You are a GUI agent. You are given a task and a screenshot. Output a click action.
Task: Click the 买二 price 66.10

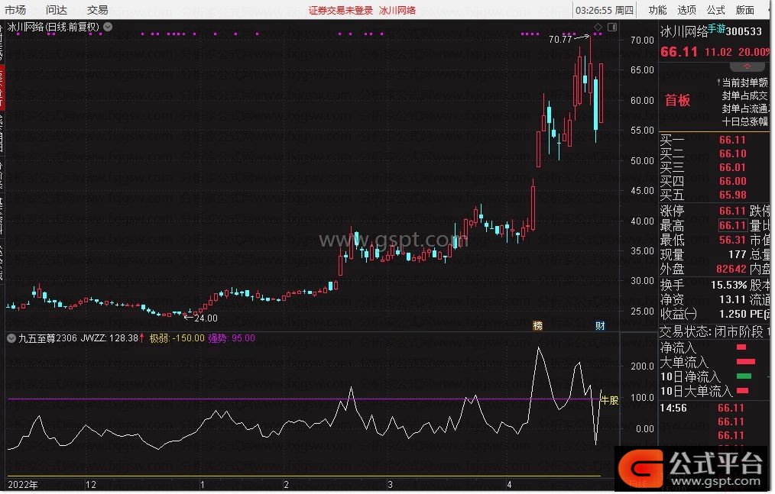[732, 153]
